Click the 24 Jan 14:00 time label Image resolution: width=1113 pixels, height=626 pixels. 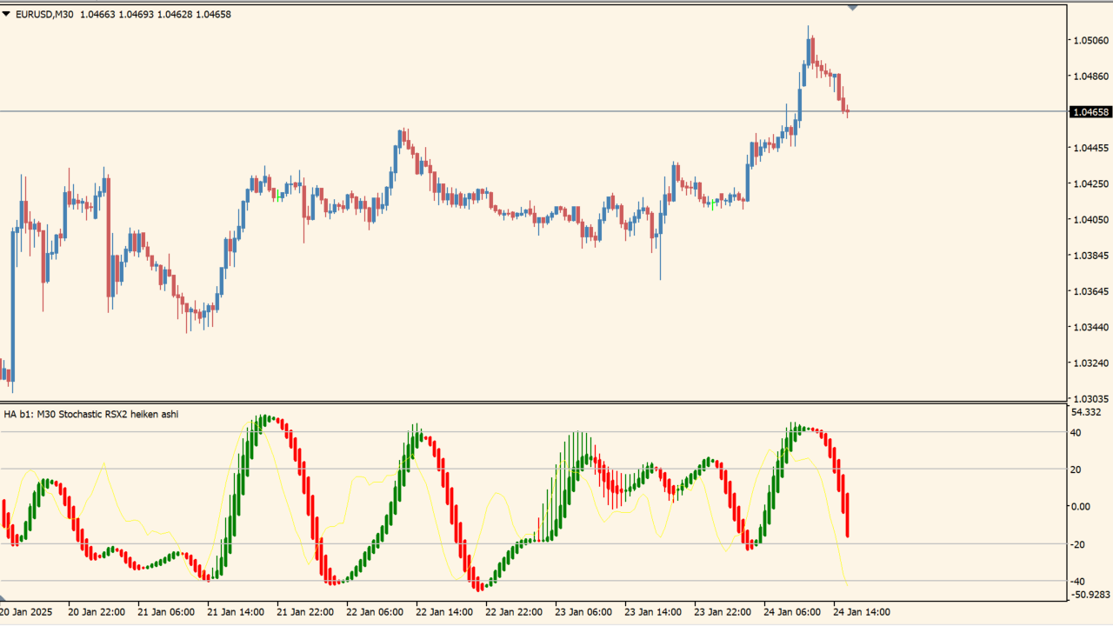pyautogui.click(x=862, y=612)
